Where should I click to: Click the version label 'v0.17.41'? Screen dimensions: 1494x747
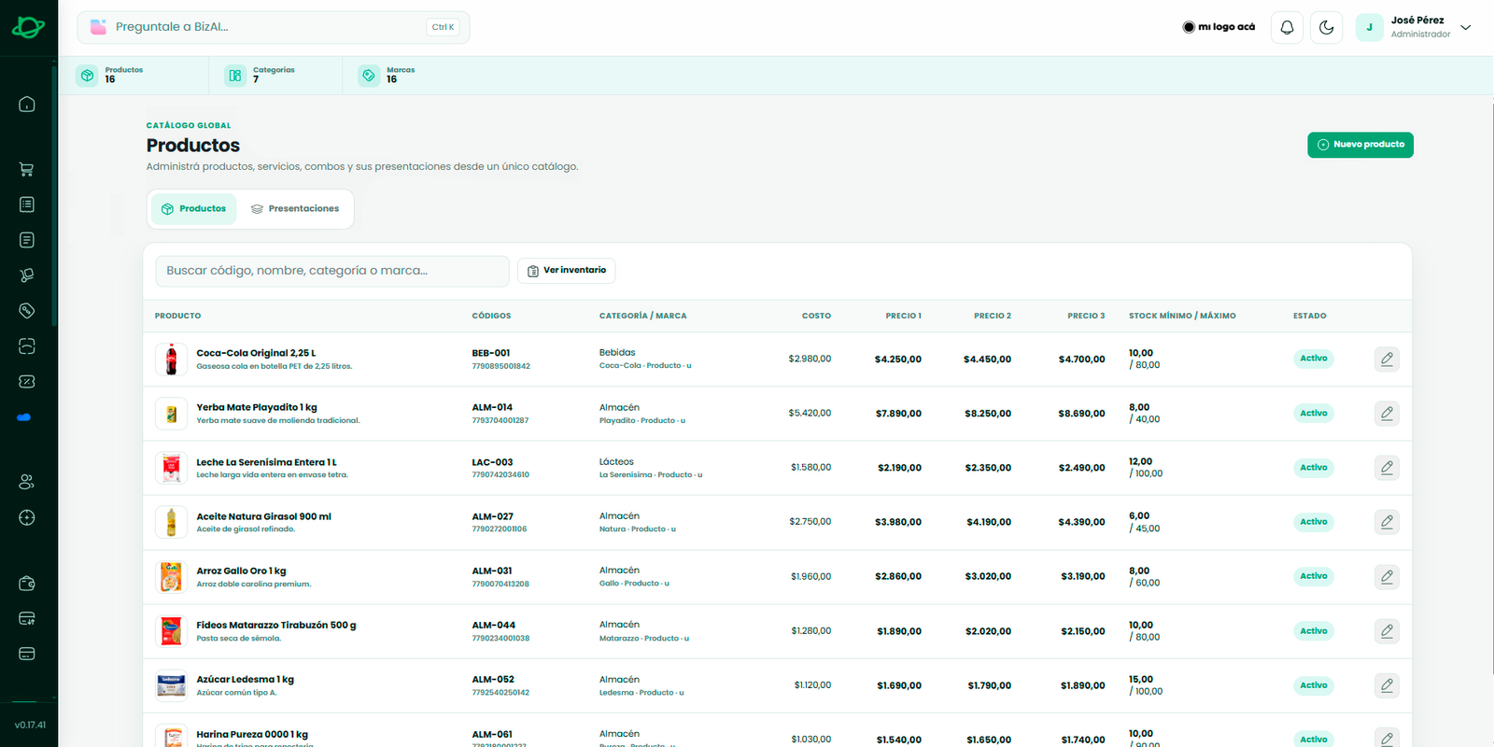(x=30, y=726)
